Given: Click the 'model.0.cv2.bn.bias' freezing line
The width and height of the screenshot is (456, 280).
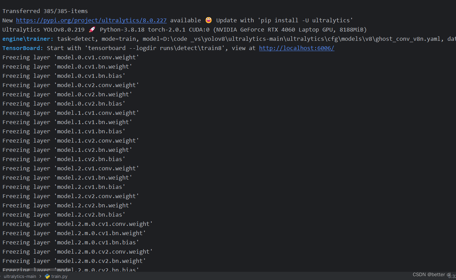Looking at the screenshot, I should pos(64,104).
